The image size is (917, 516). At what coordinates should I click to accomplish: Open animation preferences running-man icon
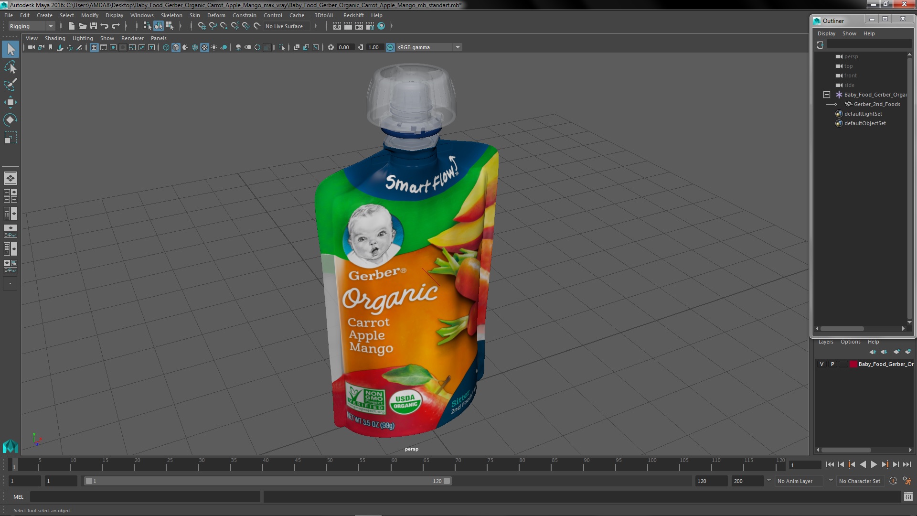[907, 481]
